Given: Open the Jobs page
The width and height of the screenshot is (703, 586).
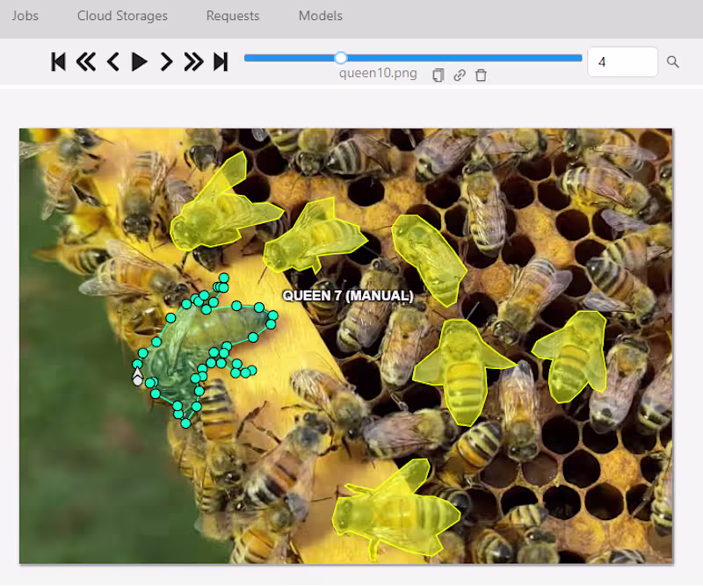Looking at the screenshot, I should coord(25,16).
